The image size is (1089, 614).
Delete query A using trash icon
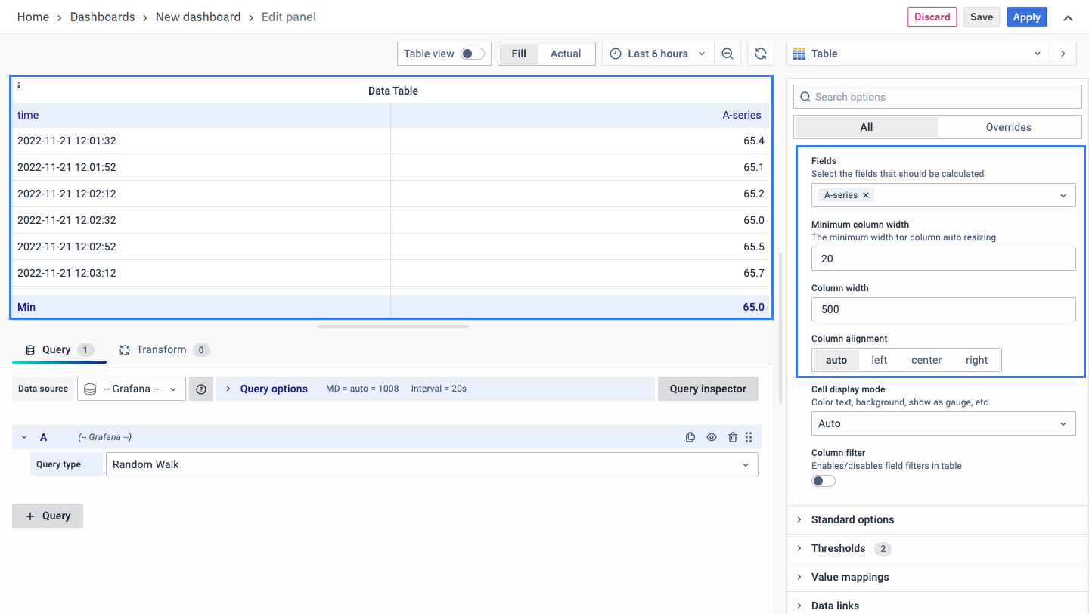[732, 437]
